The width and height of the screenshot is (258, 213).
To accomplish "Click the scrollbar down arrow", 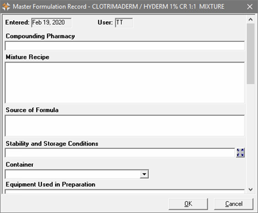I will pos(251,190).
